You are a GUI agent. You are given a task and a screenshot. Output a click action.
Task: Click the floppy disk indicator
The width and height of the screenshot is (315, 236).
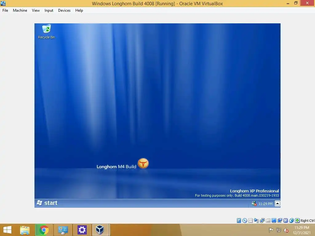250,221
